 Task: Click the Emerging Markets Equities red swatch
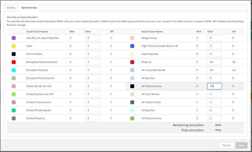(14, 62)
